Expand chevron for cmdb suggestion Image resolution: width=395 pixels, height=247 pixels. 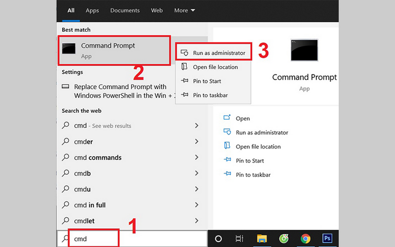[x=197, y=173]
